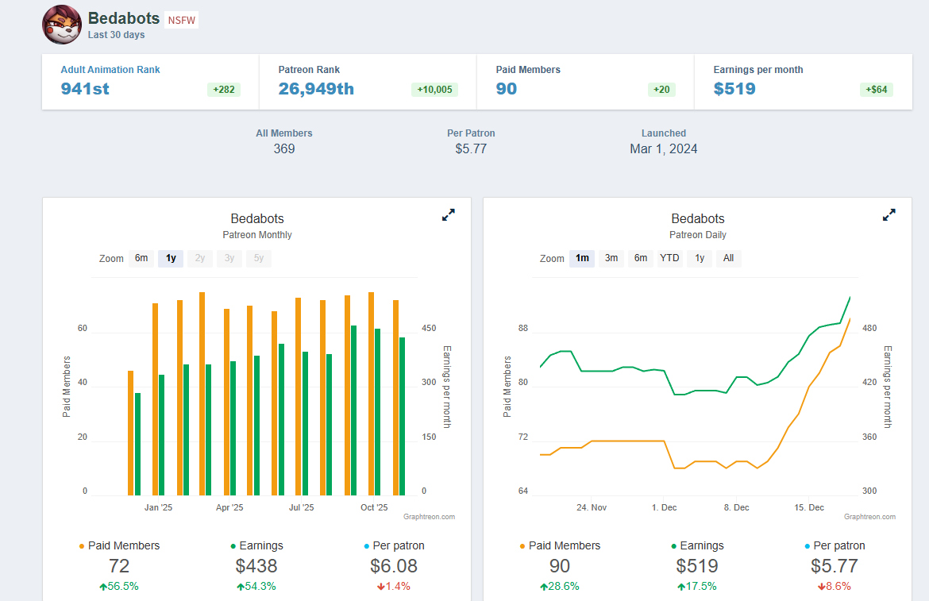Toggle Paid Members series in monthly chart legend

pyautogui.click(x=119, y=545)
